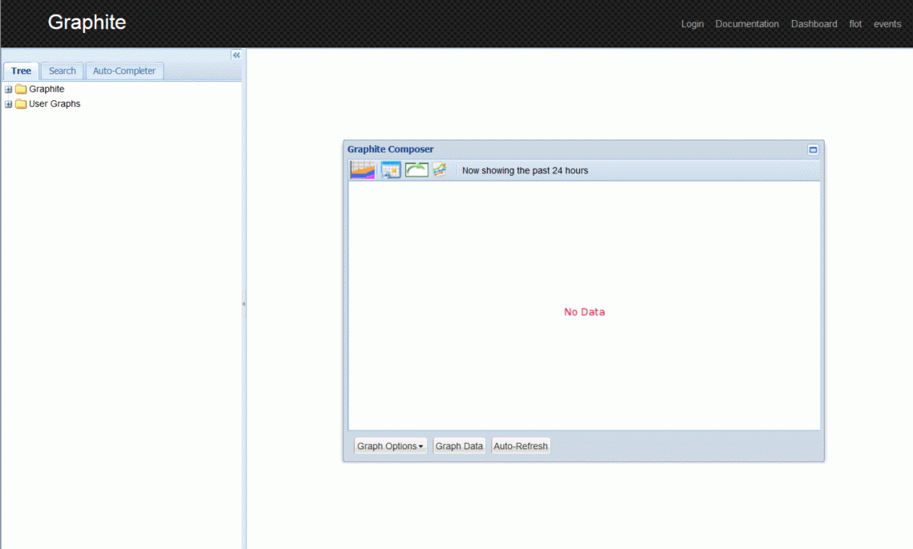Click the Graphite folder icon
The image size is (913, 549).
coord(21,89)
